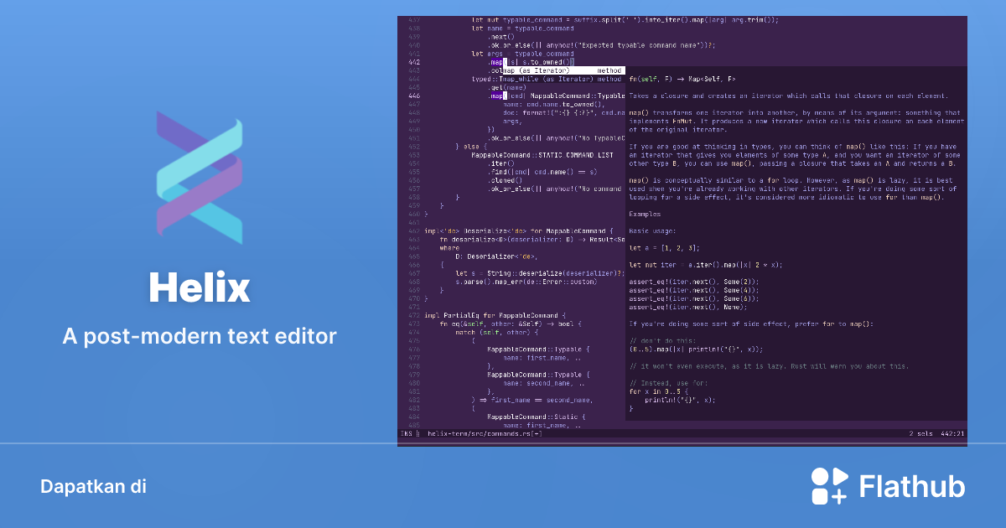Click line number 446 in the gutter

[x=412, y=95]
